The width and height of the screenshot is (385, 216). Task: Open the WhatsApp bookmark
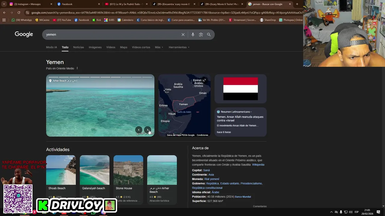22,20
